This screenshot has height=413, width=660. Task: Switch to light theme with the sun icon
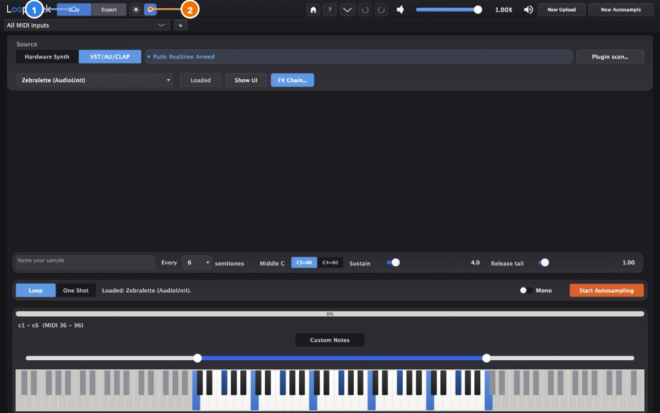coord(135,9)
